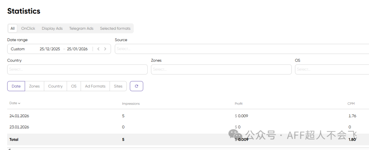
Task: Go to previous date range arrow
Action: pyautogui.click(x=98, y=49)
